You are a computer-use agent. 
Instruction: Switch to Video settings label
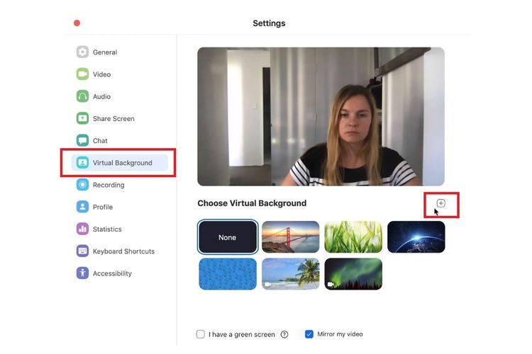tap(101, 74)
